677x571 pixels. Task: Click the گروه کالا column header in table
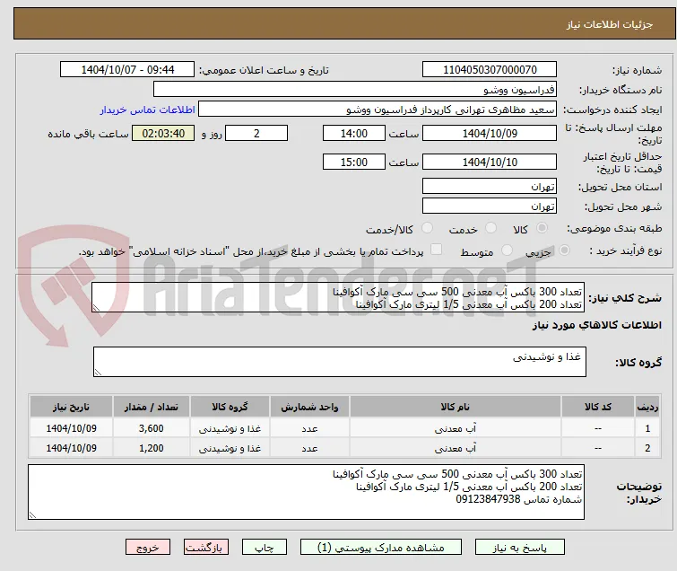click(x=230, y=407)
